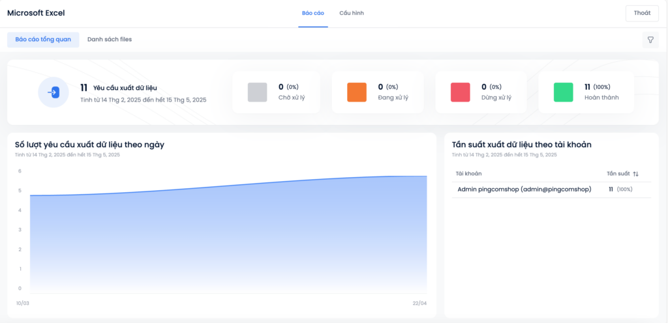This screenshot has width=668, height=323.
Task: Sort by the Tần suất arrows icon
Action: [x=635, y=174]
